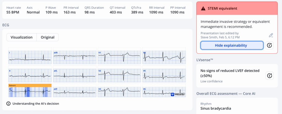282x114 pixels.
Task: Open the LVsense AI info icon
Action: (270, 76)
